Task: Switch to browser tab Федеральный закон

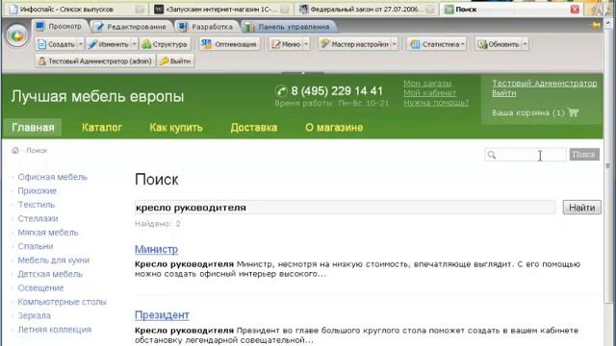Action: (368, 9)
